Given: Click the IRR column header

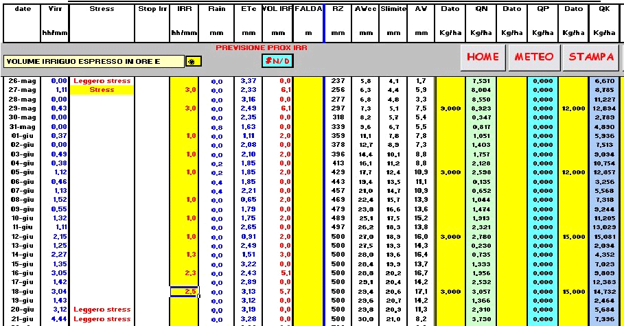Looking at the screenshot, I should pos(185,9).
